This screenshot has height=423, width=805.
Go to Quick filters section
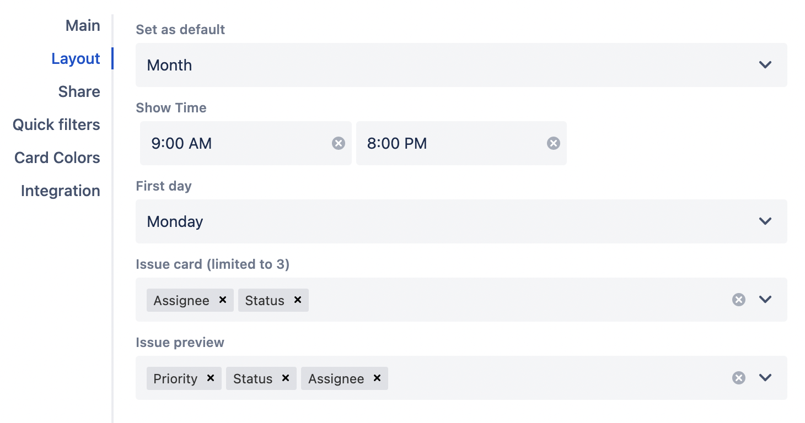click(57, 125)
